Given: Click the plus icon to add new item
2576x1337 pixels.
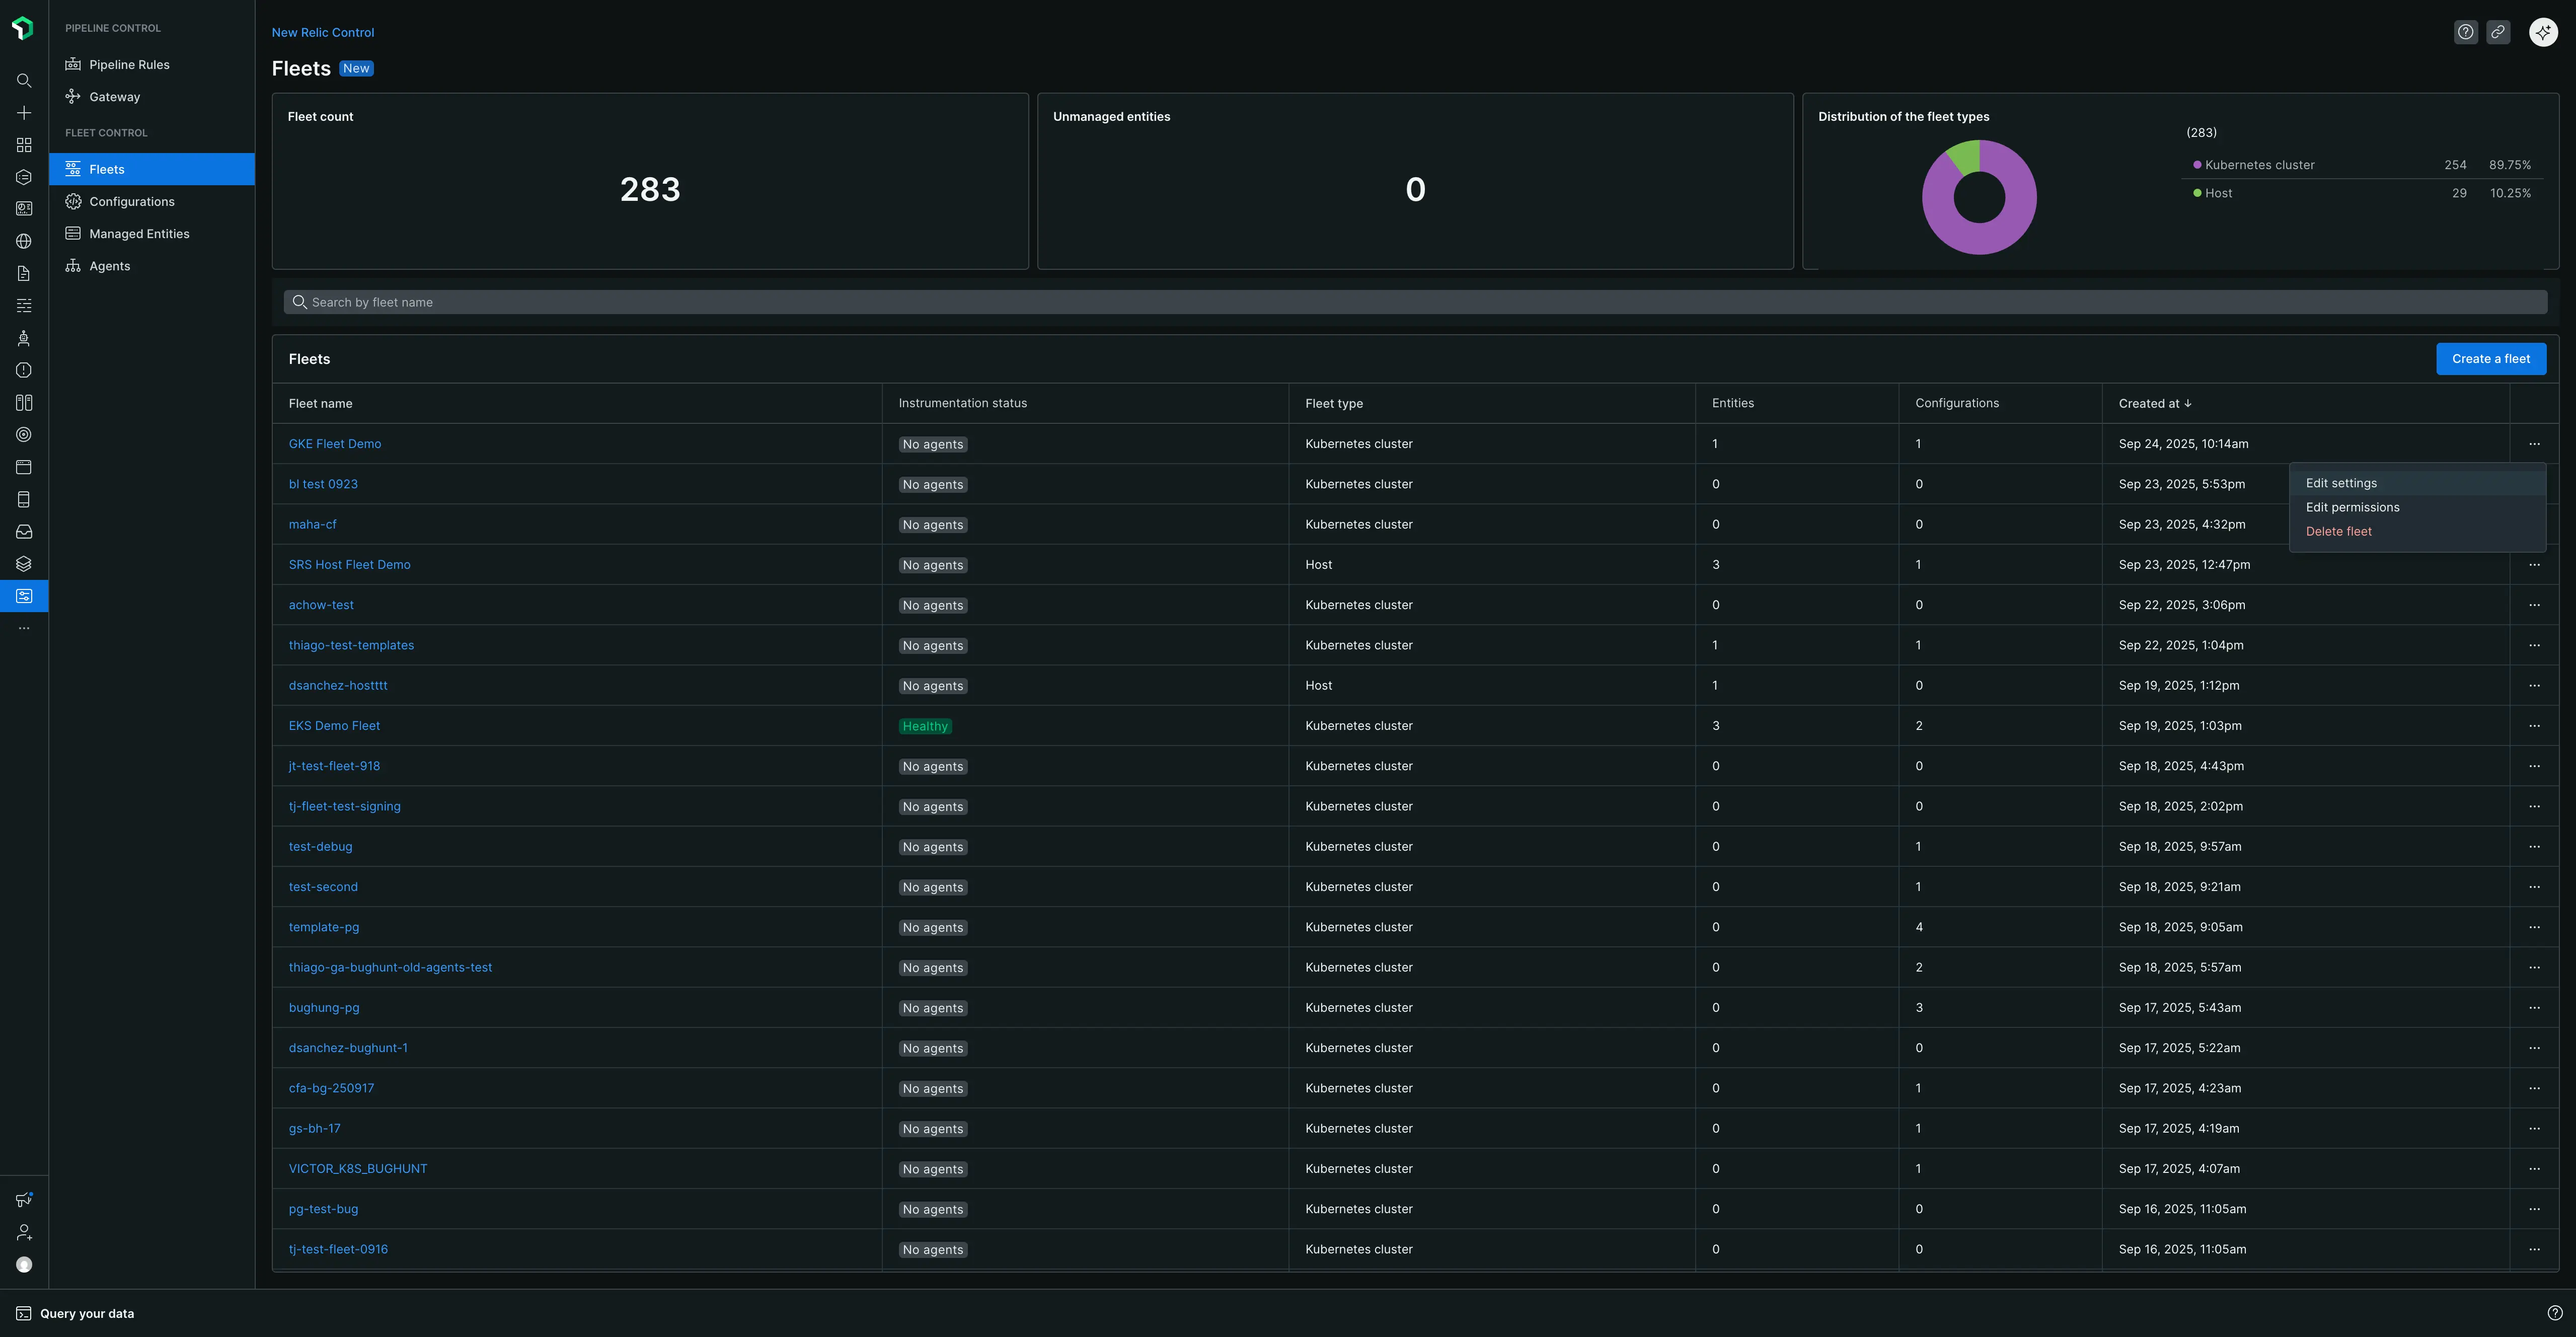Looking at the screenshot, I should pos(23,113).
